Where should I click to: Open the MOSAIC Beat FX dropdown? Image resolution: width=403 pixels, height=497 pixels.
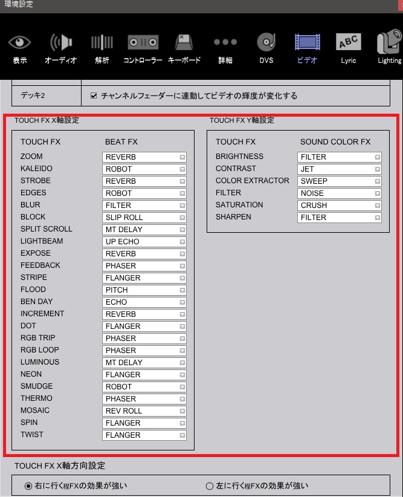point(144,411)
